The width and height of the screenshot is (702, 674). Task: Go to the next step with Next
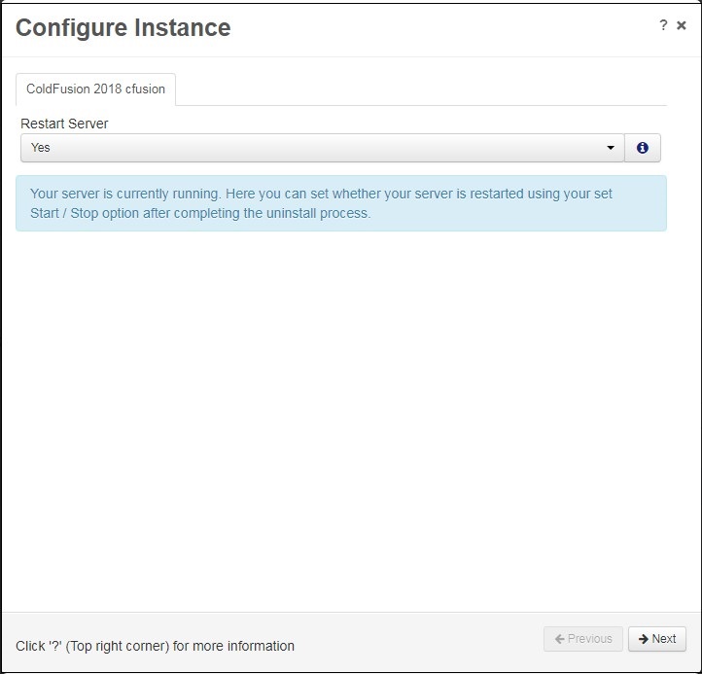(656, 639)
